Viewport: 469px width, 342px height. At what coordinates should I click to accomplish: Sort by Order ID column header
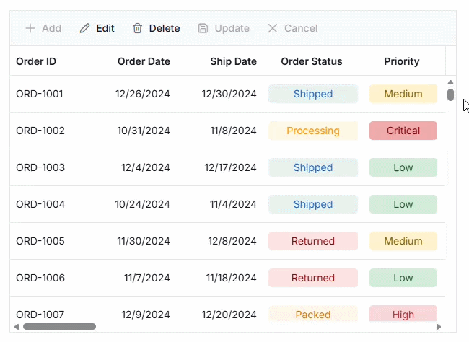tap(36, 61)
